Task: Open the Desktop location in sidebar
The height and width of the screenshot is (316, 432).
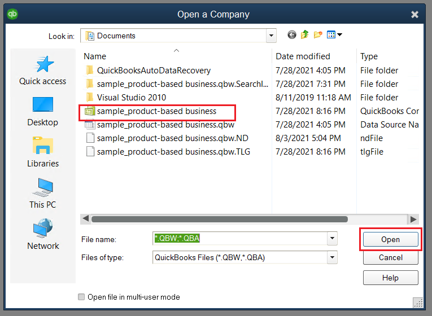Action: coord(43,112)
